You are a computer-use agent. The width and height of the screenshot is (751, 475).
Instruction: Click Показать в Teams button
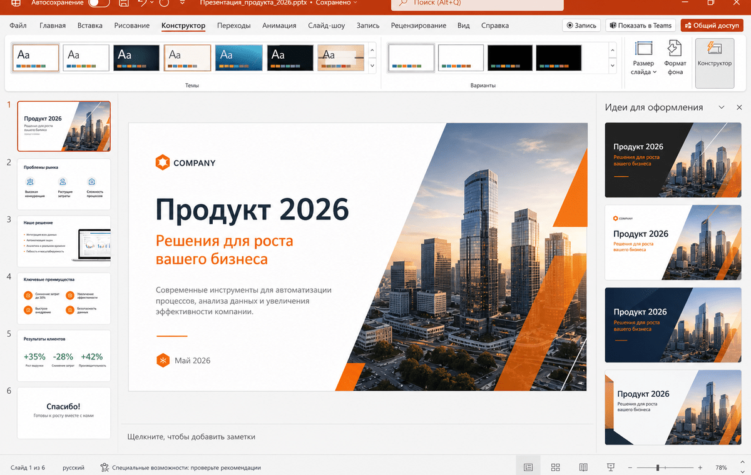click(640, 26)
